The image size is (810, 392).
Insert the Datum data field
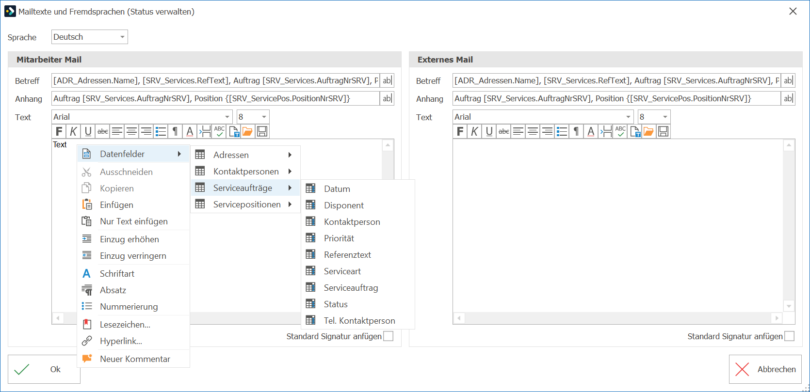pyautogui.click(x=358, y=189)
